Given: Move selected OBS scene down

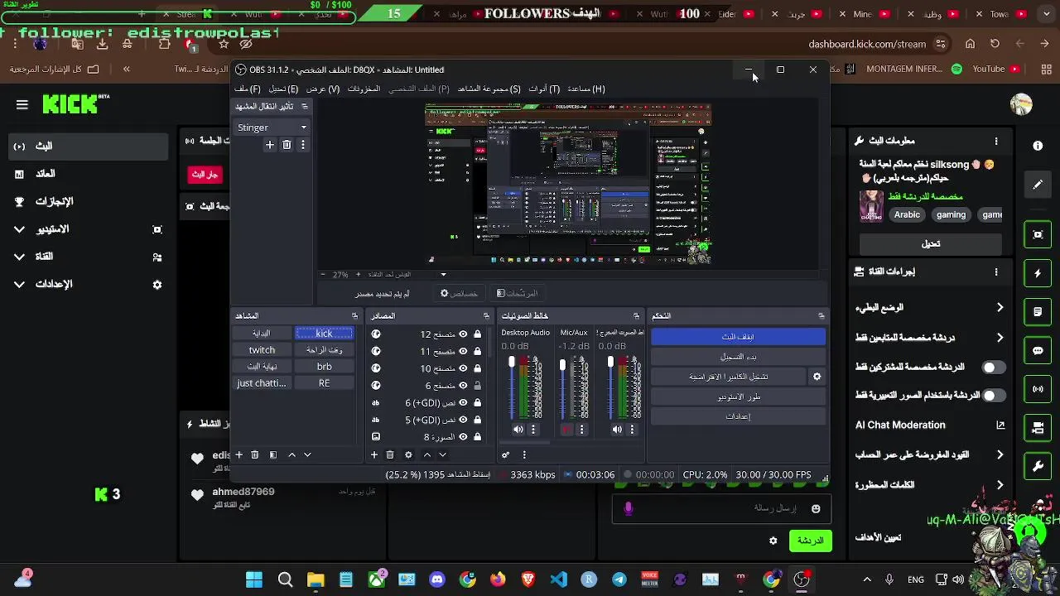Looking at the screenshot, I should 307,454.
